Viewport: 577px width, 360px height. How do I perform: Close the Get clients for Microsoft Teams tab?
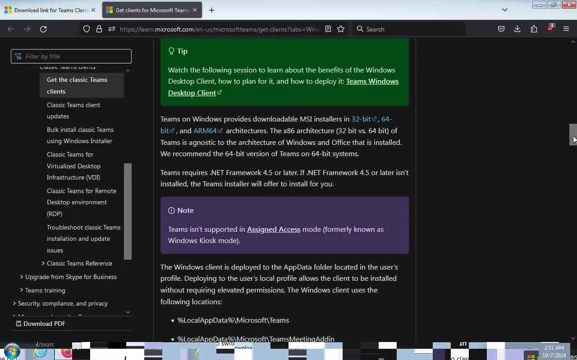point(194,10)
